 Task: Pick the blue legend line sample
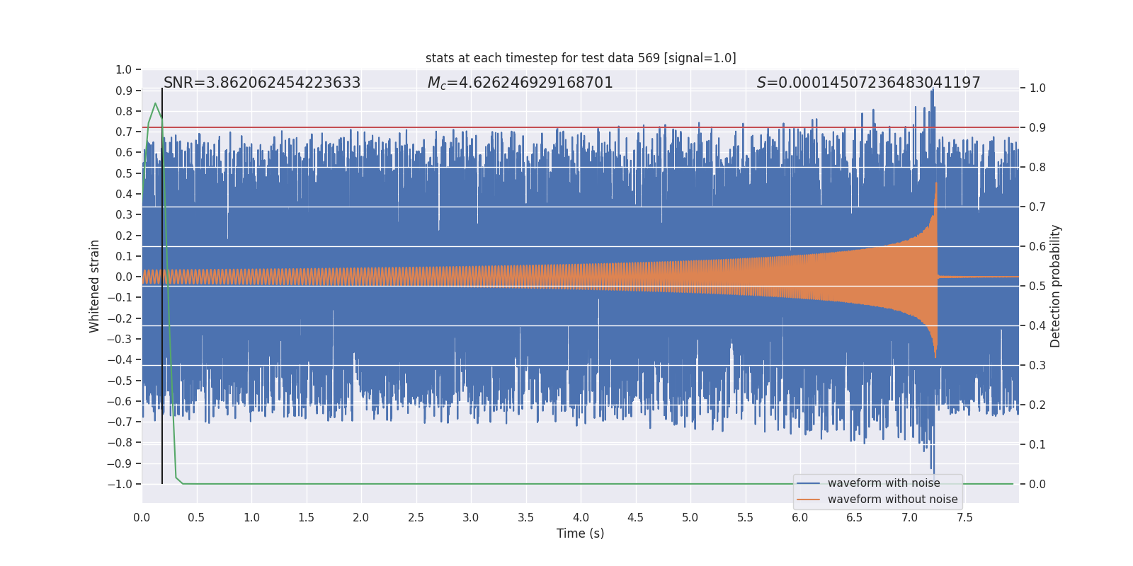[x=808, y=483]
